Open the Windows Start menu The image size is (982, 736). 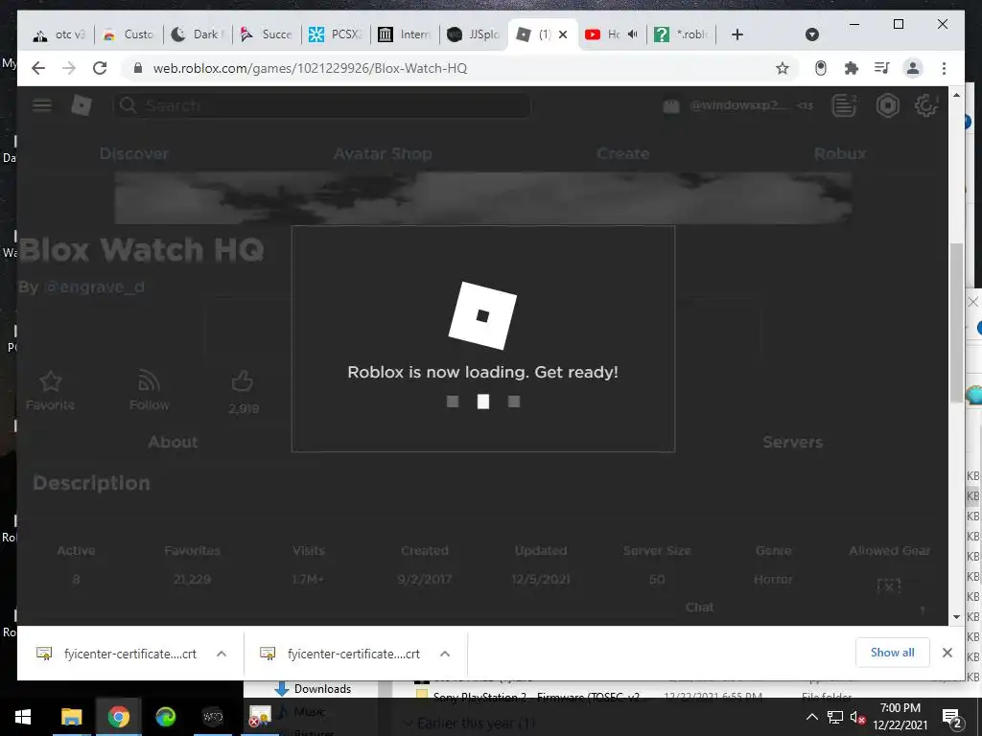(x=23, y=717)
